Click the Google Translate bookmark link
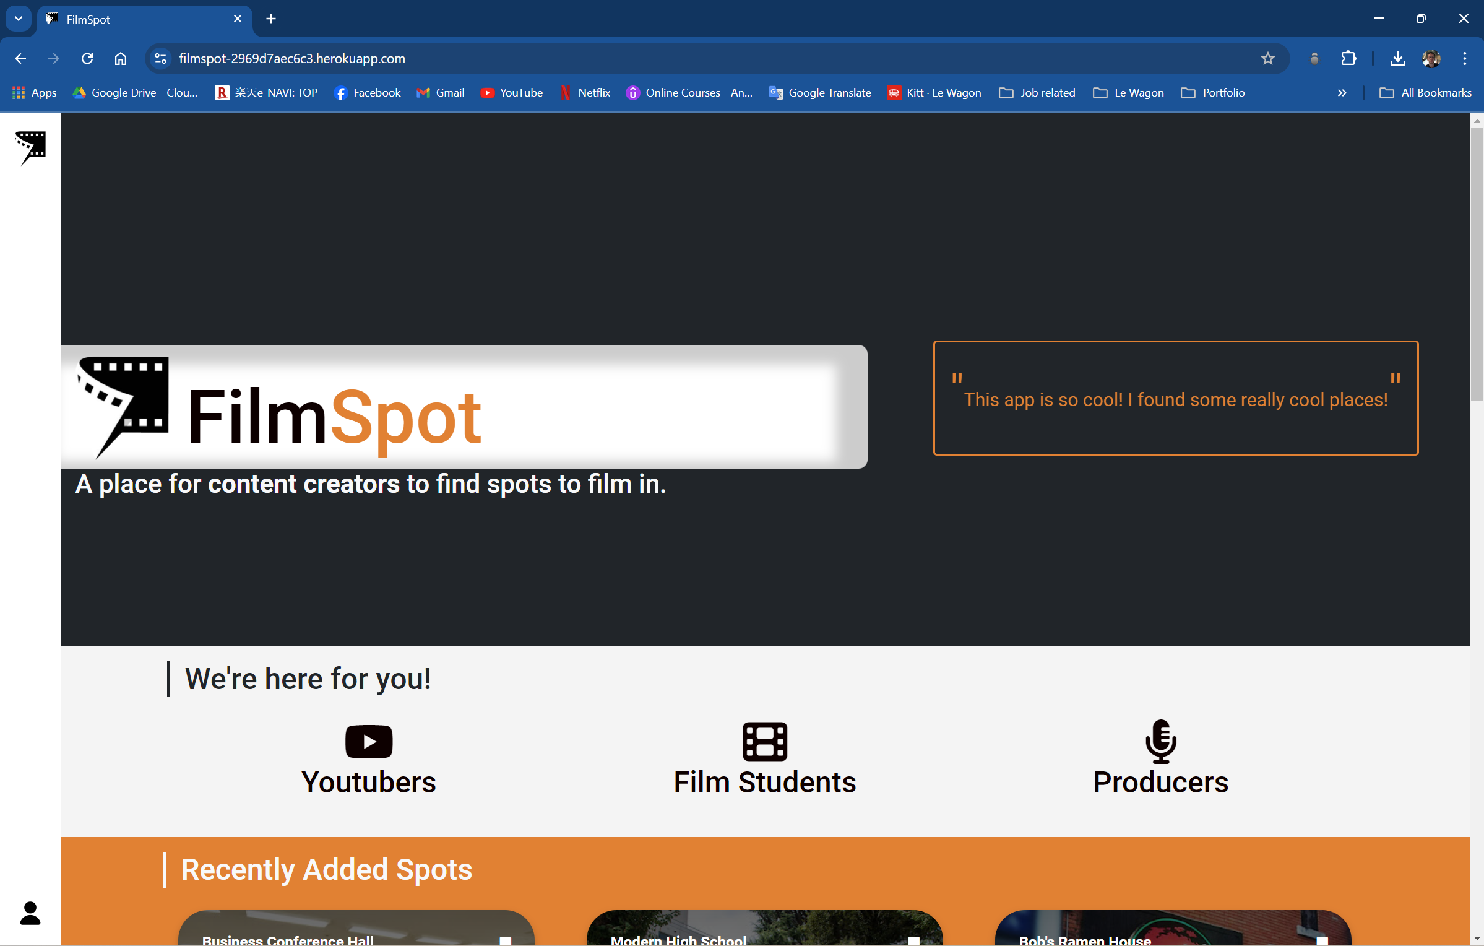The width and height of the screenshot is (1484, 946). [820, 93]
